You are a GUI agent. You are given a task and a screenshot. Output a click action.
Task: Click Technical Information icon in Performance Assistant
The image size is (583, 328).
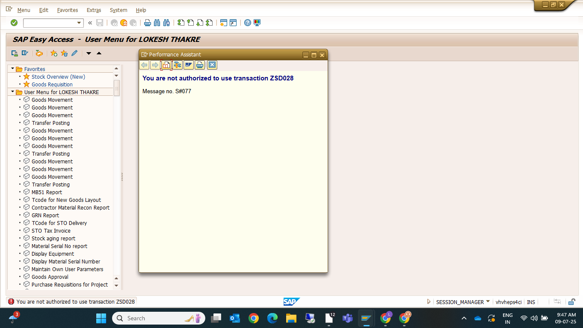[178, 65]
